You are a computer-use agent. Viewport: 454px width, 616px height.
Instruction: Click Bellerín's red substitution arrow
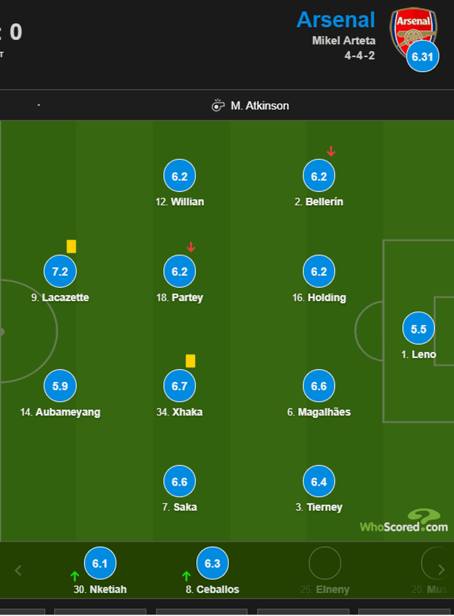tap(331, 151)
